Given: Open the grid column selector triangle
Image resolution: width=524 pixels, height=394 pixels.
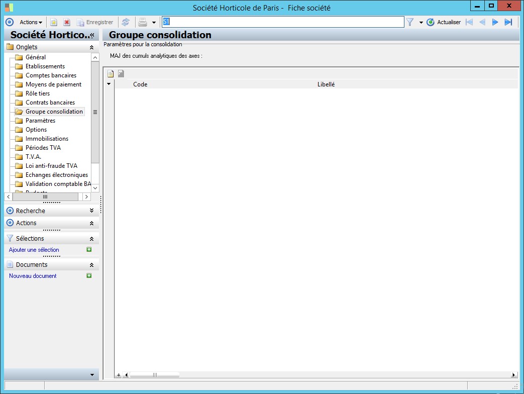Looking at the screenshot, I should pyautogui.click(x=109, y=84).
